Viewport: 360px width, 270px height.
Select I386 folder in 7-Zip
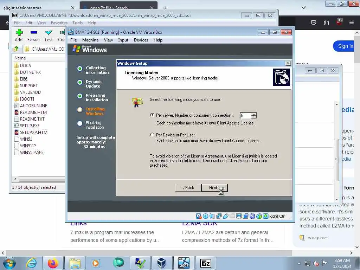pos(24,79)
